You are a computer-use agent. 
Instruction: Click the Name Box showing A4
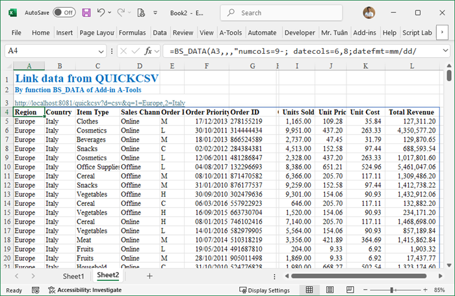point(51,51)
